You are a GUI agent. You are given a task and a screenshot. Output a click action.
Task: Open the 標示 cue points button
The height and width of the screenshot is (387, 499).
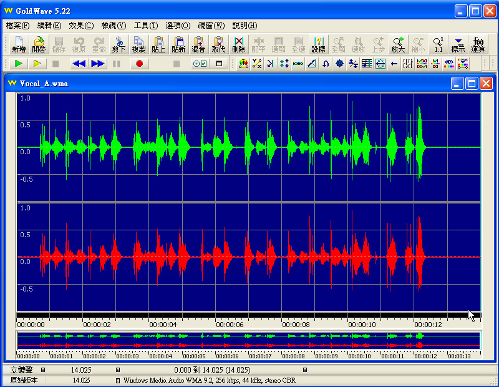tap(458, 44)
